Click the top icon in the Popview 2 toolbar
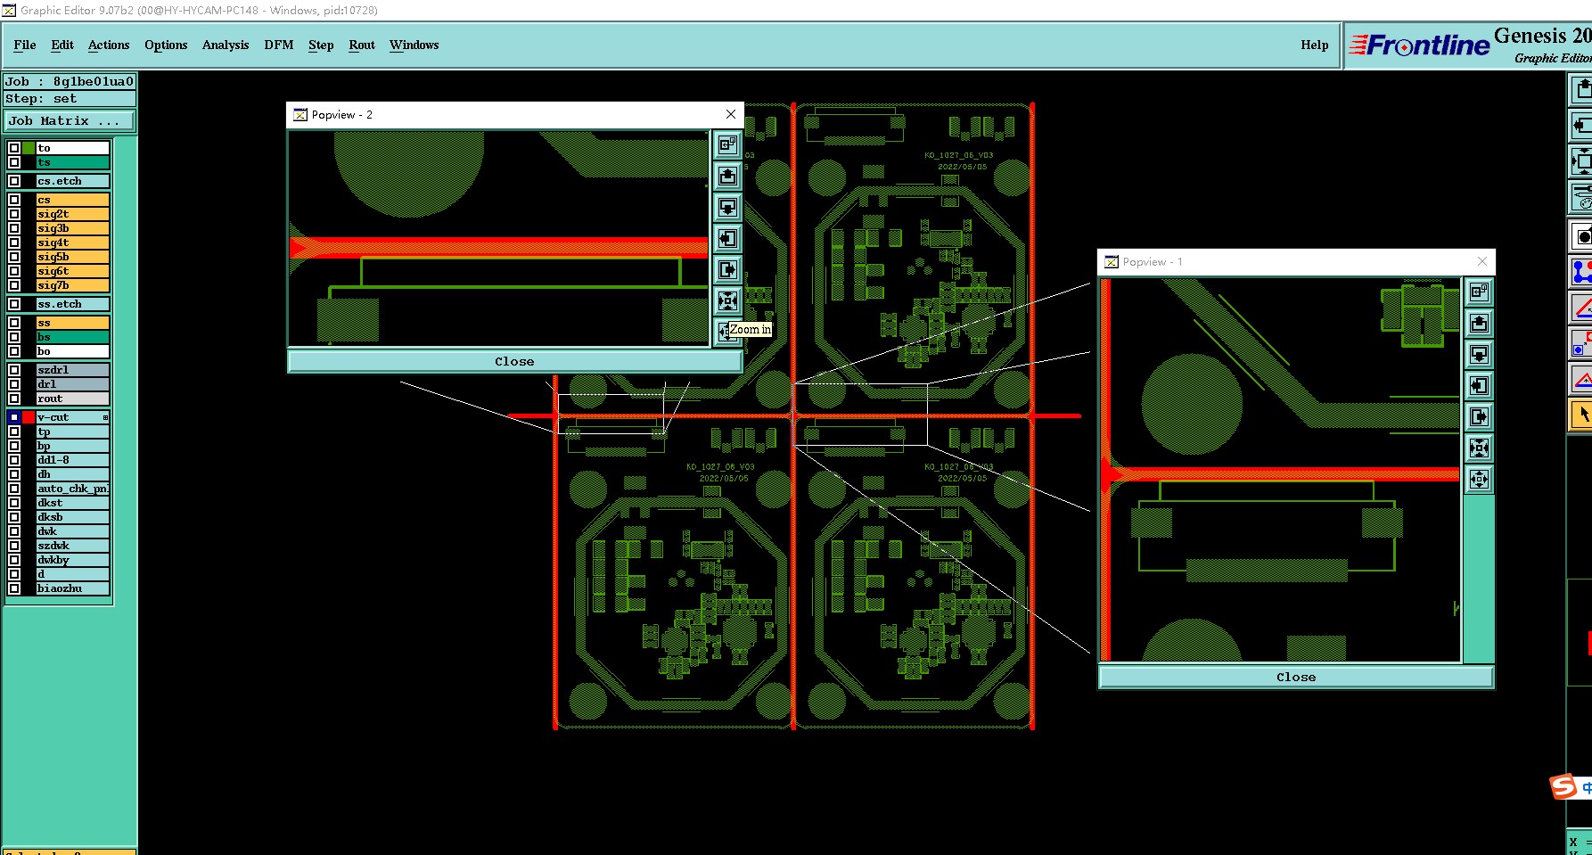1592x855 pixels. tap(727, 144)
